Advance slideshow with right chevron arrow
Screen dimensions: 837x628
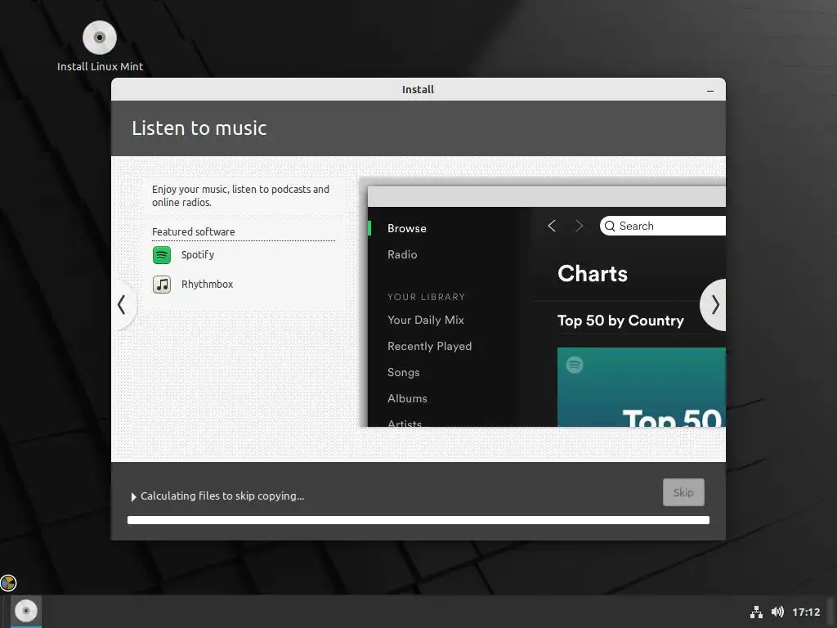pos(714,305)
